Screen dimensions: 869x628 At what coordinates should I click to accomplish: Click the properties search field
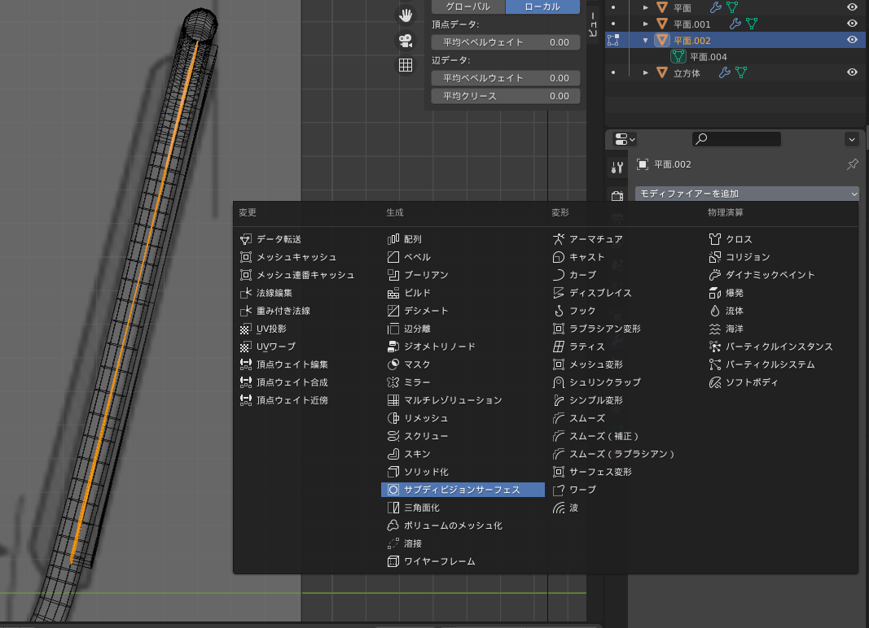(x=736, y=139)
